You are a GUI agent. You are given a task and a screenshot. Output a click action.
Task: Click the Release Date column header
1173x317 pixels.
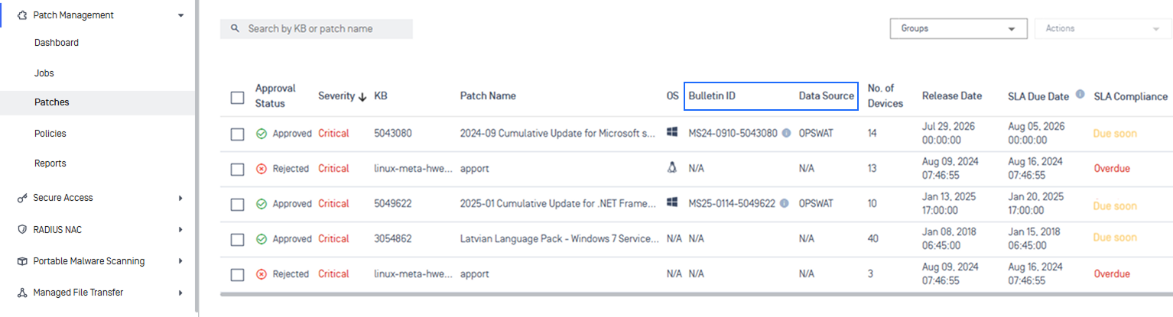pyautogui.click(x=952, y=96)
